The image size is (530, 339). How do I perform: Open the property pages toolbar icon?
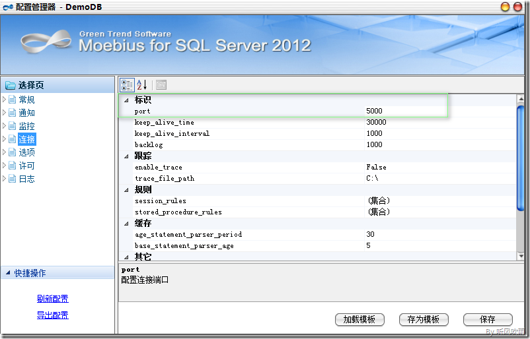(x=161, y=85)
